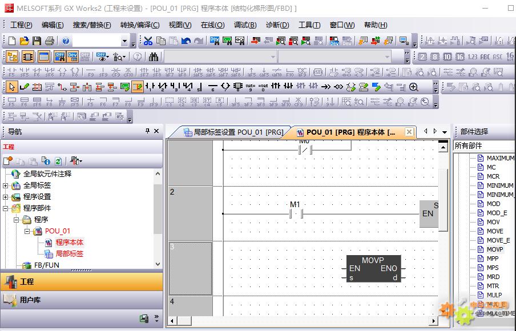This screenshot has height=331, width=516.
Task: Insert a horizontal line, tool 6
Action: click(x=213, y=87)
